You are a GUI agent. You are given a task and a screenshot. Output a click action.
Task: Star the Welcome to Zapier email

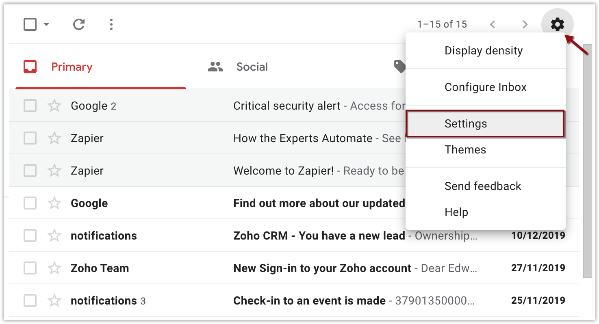(54, 171)
